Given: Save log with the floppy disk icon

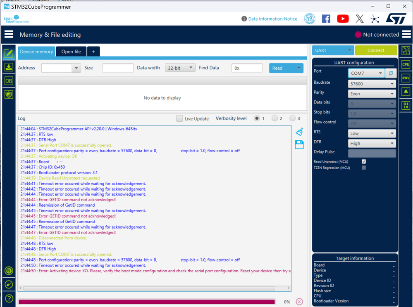Looking at the screenshot, I should click(x=299, y=144).
